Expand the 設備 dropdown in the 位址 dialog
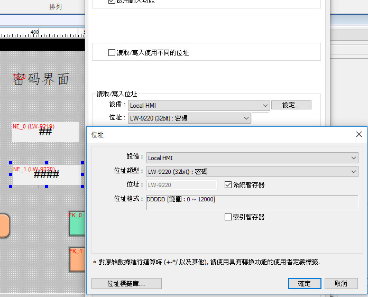The height and width of the screenshot is (297, 368). 252,157
